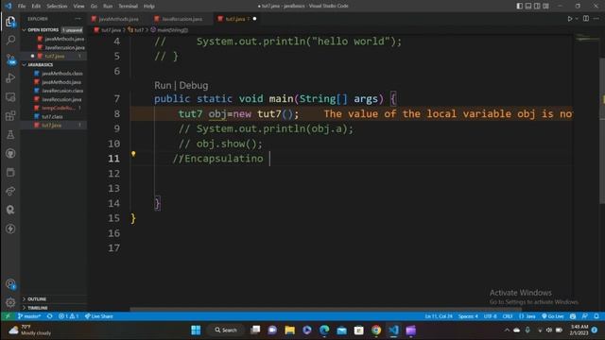
Task: Open the notifications bell in the status bar
Action: (596, 316)
